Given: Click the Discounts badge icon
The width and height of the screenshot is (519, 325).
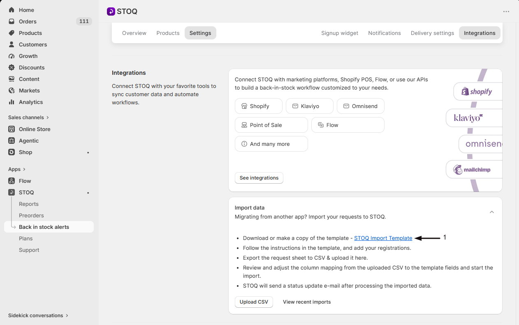Looking at the screenshot, I should [x=12, y=67].
